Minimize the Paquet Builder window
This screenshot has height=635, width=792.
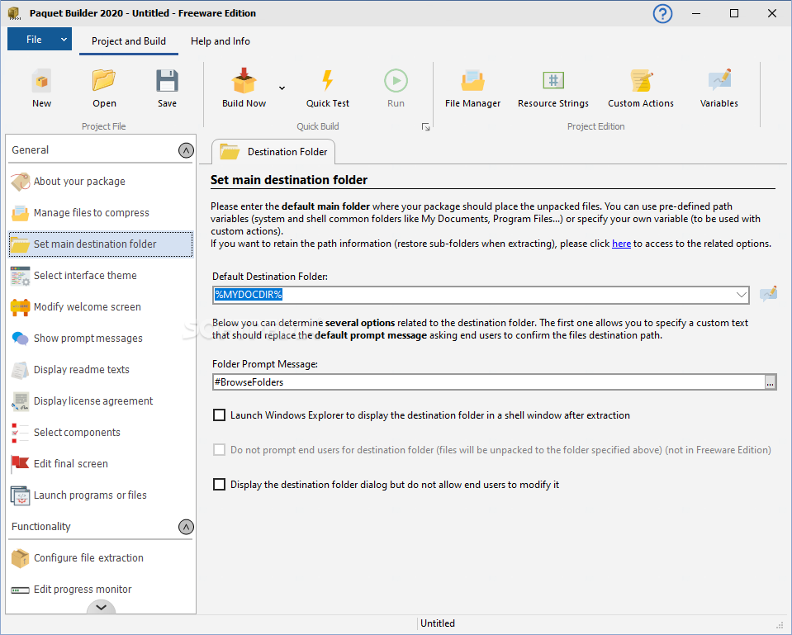pyautogui.click(x=696, y=14)
